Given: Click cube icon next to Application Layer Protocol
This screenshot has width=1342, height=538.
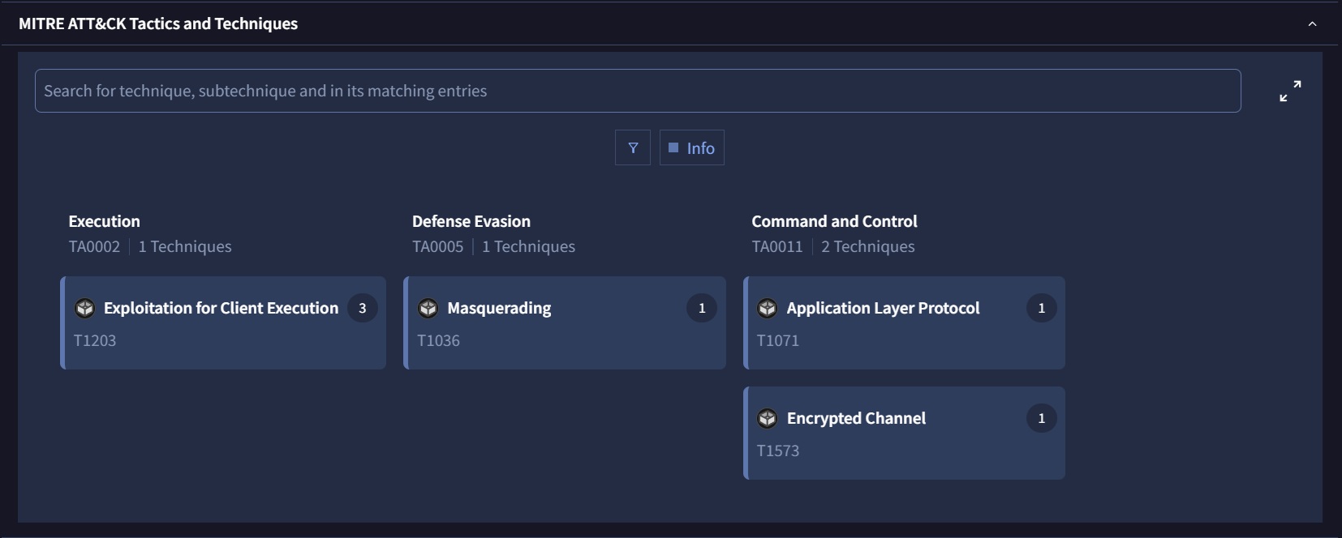Looking at the screenshot, I should pyautogui.click(x=767, y=308).
